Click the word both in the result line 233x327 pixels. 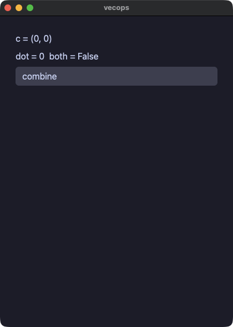pyautogui.click(x=58, y=57)
